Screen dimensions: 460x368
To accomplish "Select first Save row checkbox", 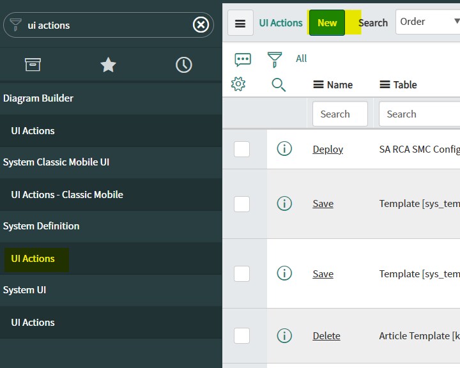I will pyautogui.click(x=241, y=204).
